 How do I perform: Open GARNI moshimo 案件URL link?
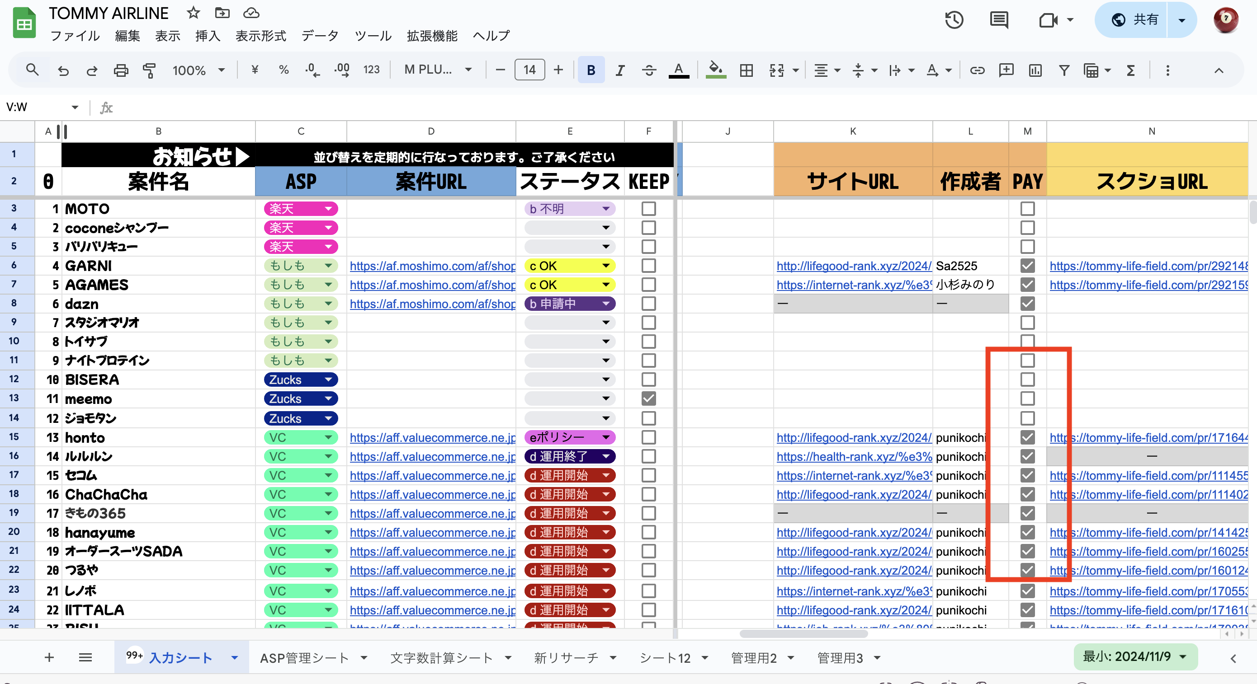point(432,266)
